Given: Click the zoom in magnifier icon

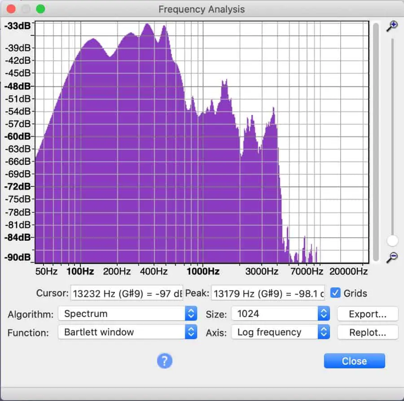Looking at the screenshot, I should click(392, 26).
